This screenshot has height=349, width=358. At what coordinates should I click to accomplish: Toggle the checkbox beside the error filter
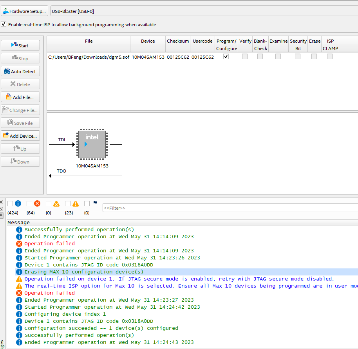click(29, 203)
